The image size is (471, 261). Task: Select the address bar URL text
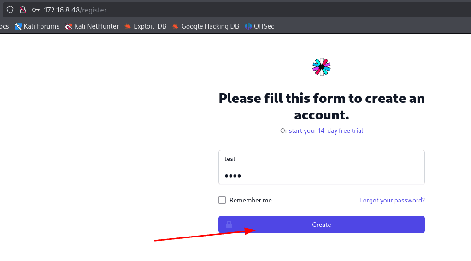(x=76, y=10)
